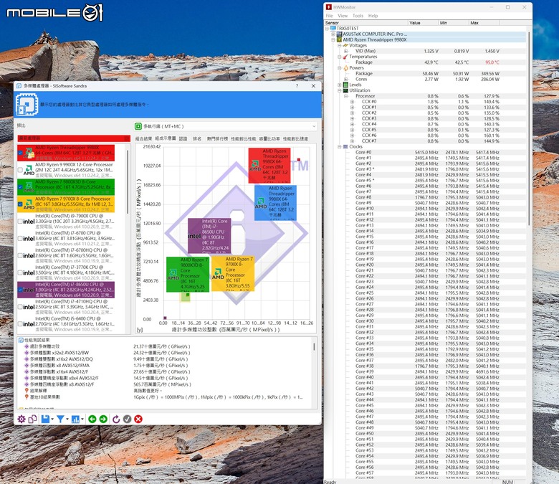Click the large multimedia processor icon in Sandra header
The image size is (559, 484).
[x=27, y=105]
